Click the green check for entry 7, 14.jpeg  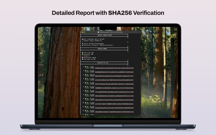pos(86,91)
